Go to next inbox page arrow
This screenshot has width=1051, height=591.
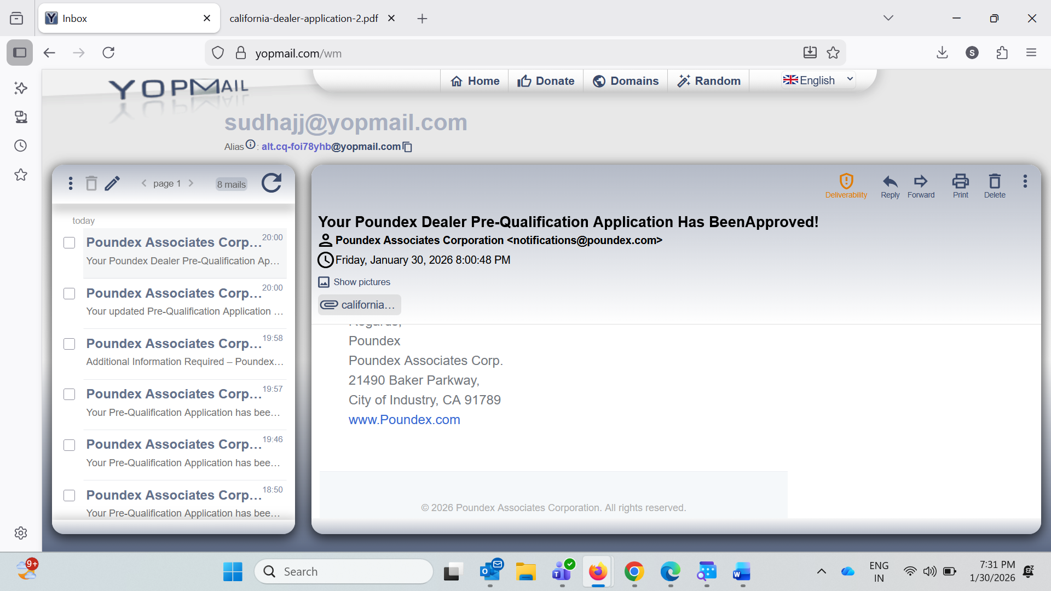click(x=191, y=183)
